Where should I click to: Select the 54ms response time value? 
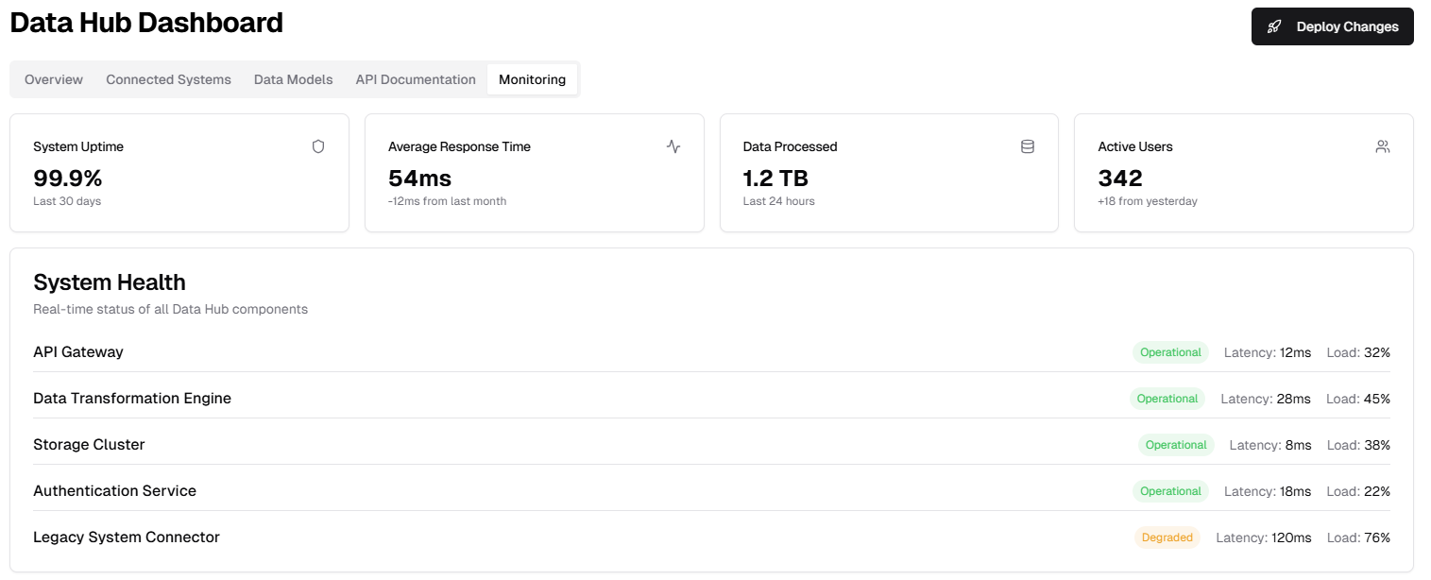coord(420,178)
